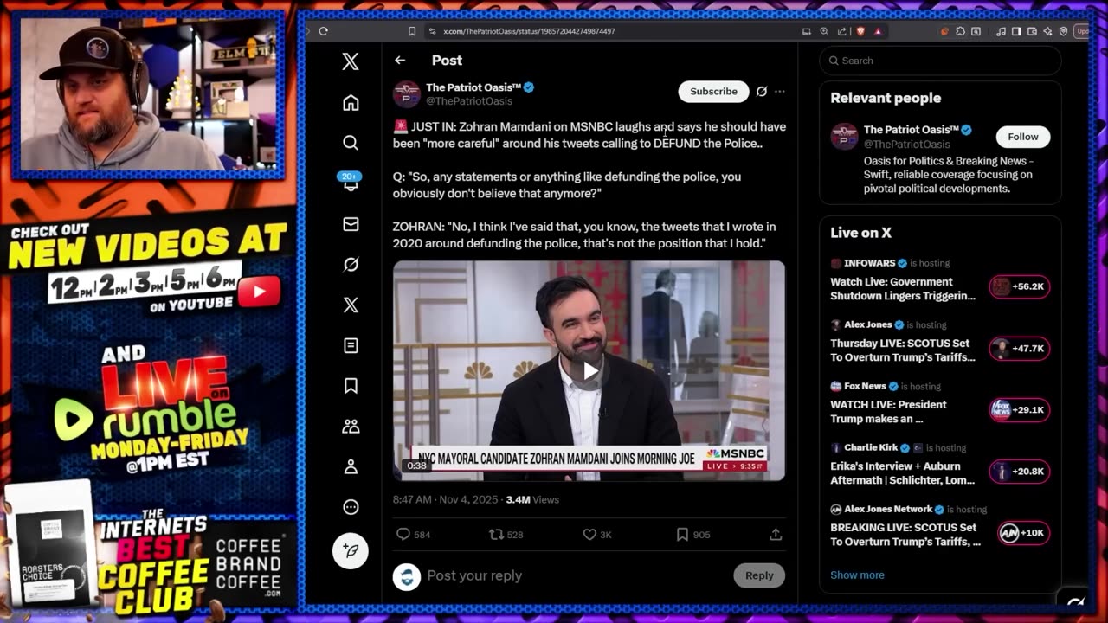The width and height of the screenshot is (1108, 623).
Task: Open Charlie Kirk 'Erika's Interview' broadcast
Action: click(903, 472)
